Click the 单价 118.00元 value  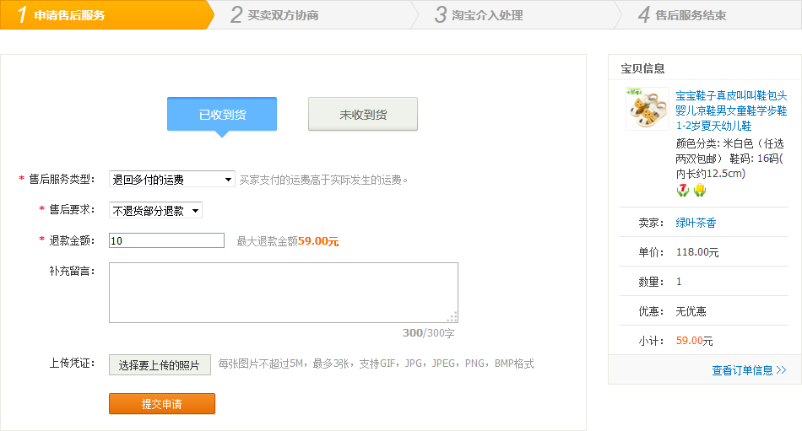[697, 252]
